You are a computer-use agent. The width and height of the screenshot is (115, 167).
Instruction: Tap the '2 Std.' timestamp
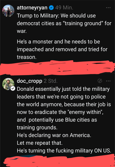coord(51,81)
